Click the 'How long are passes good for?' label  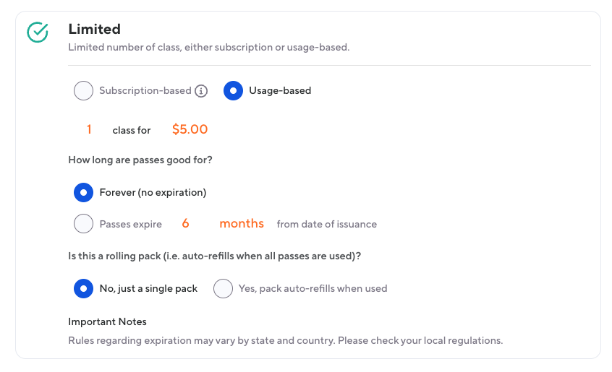pos(140,160)
